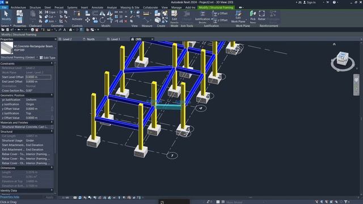Click the Cut geometry tool
This screenshot has width=363, height=204.
tap(49, 16)
